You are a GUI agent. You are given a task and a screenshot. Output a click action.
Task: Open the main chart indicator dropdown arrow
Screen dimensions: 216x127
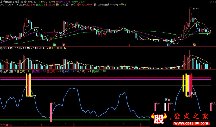(x=25, y=2)
